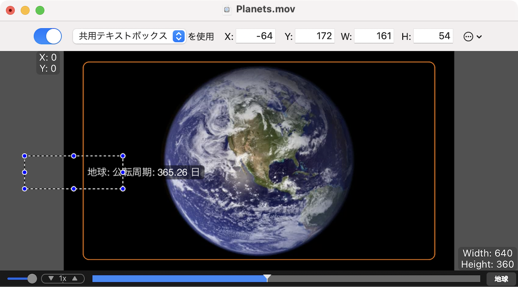Click the Width: 640 Height: 360 size label
Image resolution: width=518 pixels, height=287 pixels.
click(487, 259)
